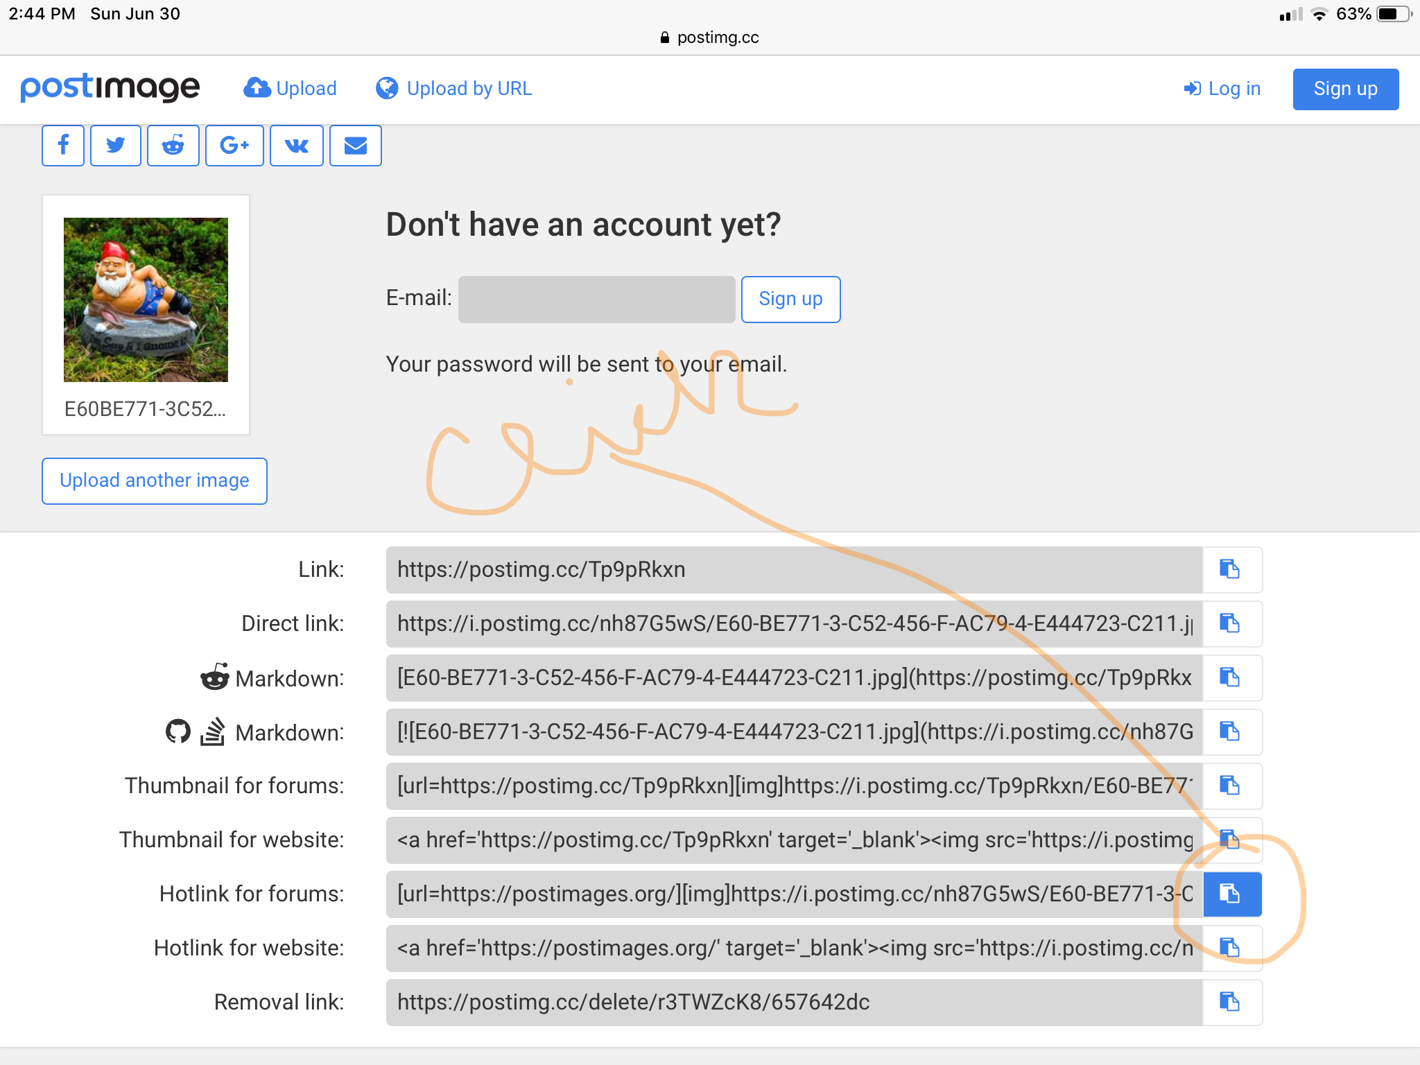Copy the Link field to clipboard
The height and width of the screenshot is (1065, 1420).
1231,570
